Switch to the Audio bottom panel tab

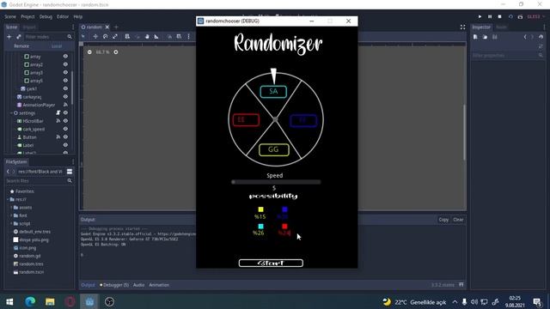(x=138, y=285)
